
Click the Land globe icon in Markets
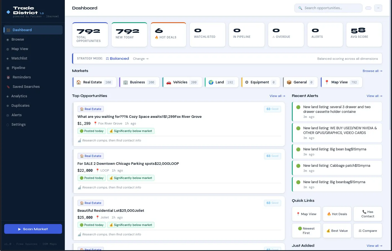211,82
